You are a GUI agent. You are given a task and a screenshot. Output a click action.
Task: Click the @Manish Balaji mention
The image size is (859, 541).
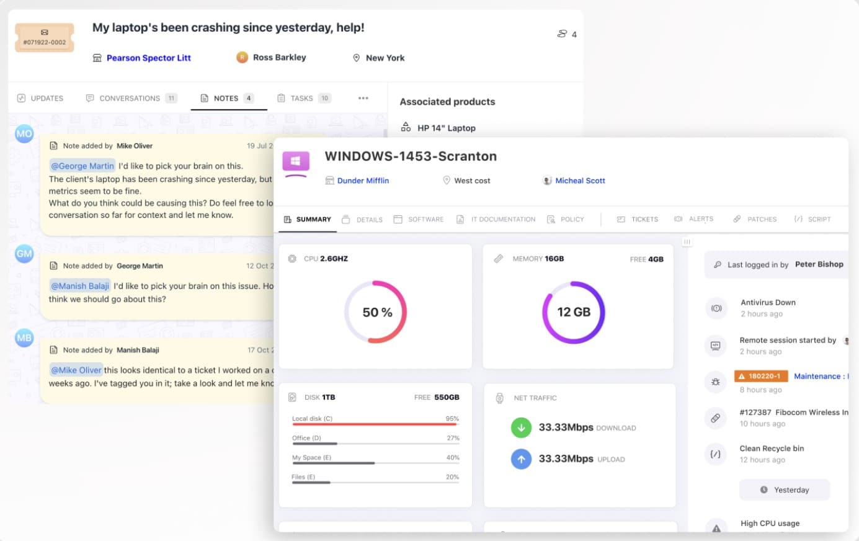pos(80,286)
